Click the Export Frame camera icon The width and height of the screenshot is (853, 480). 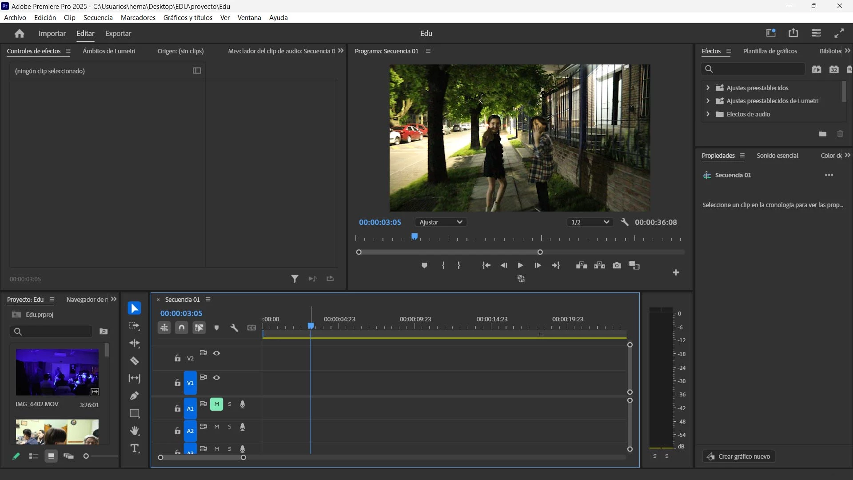[617, 265]
